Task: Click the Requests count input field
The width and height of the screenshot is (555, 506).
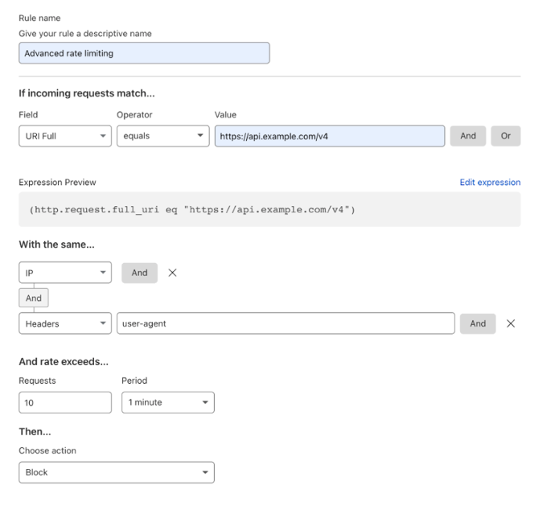Action: tap(65, 402)
